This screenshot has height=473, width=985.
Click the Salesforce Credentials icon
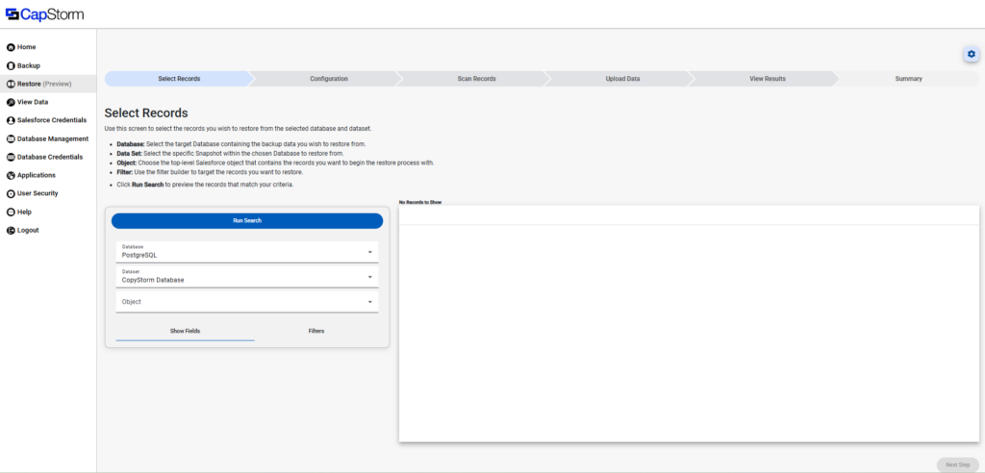pyautogui.click(x=11, y=120)
